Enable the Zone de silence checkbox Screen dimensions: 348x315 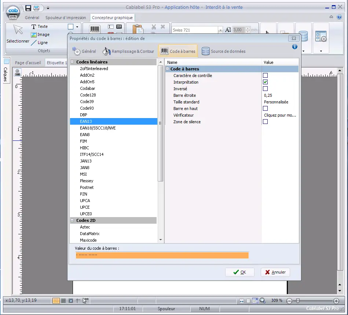[265, 122]
